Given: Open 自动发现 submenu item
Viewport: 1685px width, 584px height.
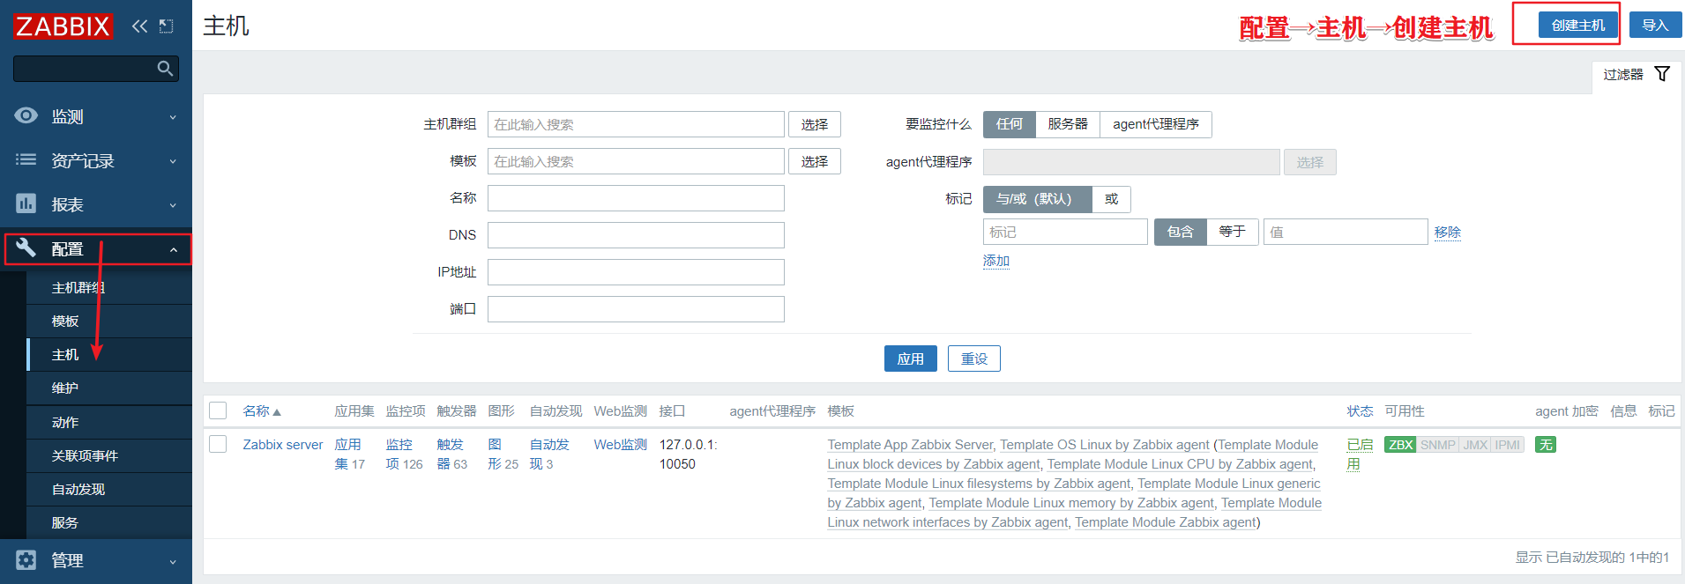Looking at the screenshot, I should pyautogui.click(x=109, y=490).
